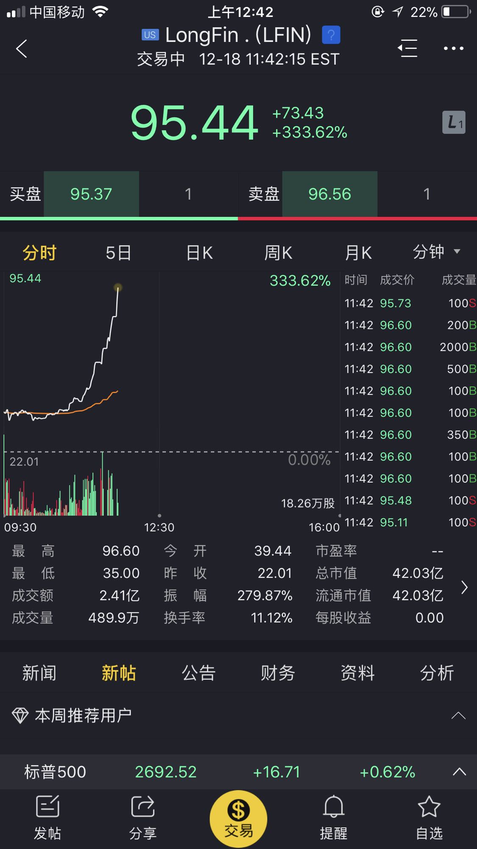This screenshot has width=477, height=849.
Task: Tap the back arrow icon
Action: (22, 48)
